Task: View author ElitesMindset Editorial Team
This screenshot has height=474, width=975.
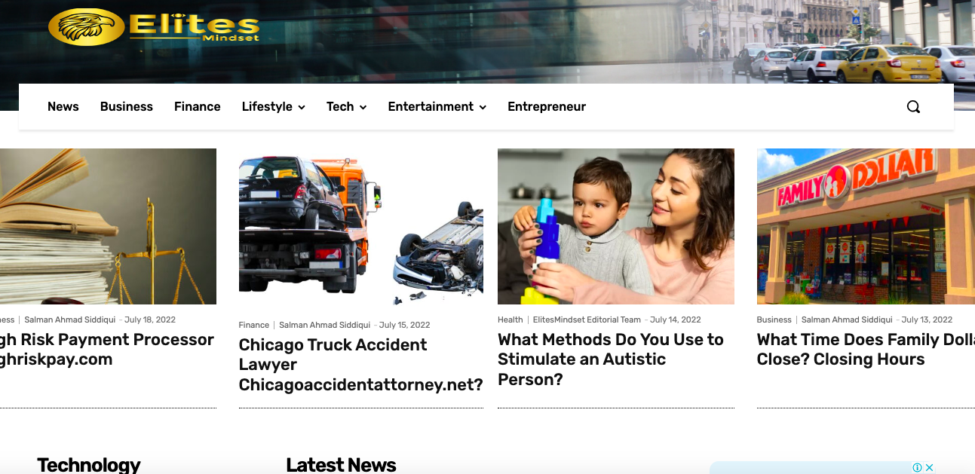Action: point(587,320)
